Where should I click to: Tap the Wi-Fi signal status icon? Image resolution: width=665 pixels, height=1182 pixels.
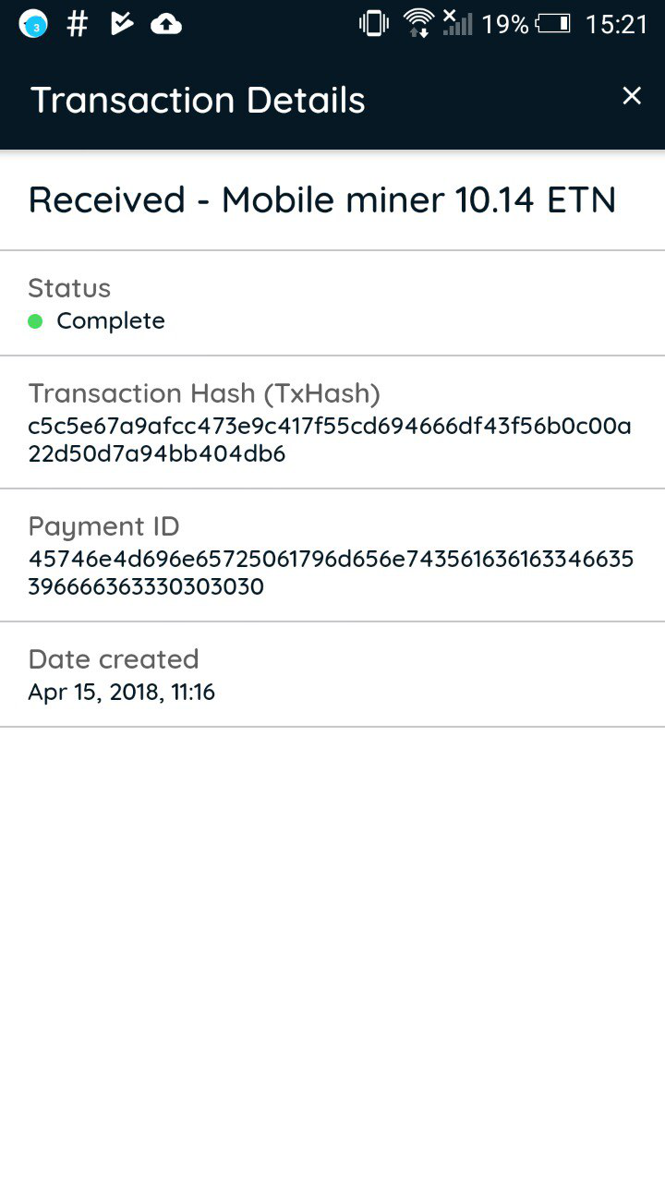418,24
